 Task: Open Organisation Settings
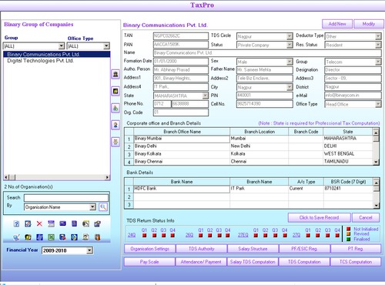[x=150, y=249]
